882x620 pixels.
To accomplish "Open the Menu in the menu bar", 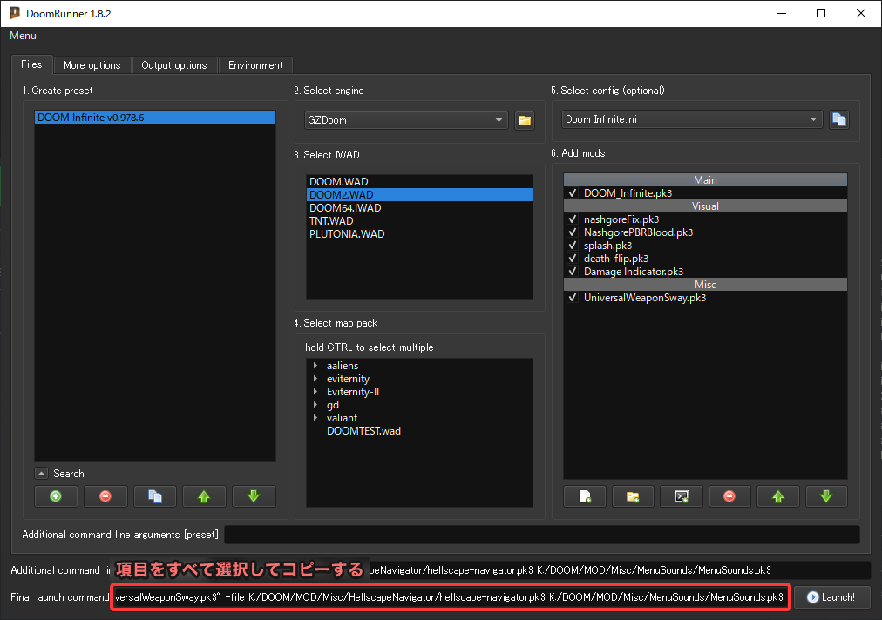I will tap(23, 36).
